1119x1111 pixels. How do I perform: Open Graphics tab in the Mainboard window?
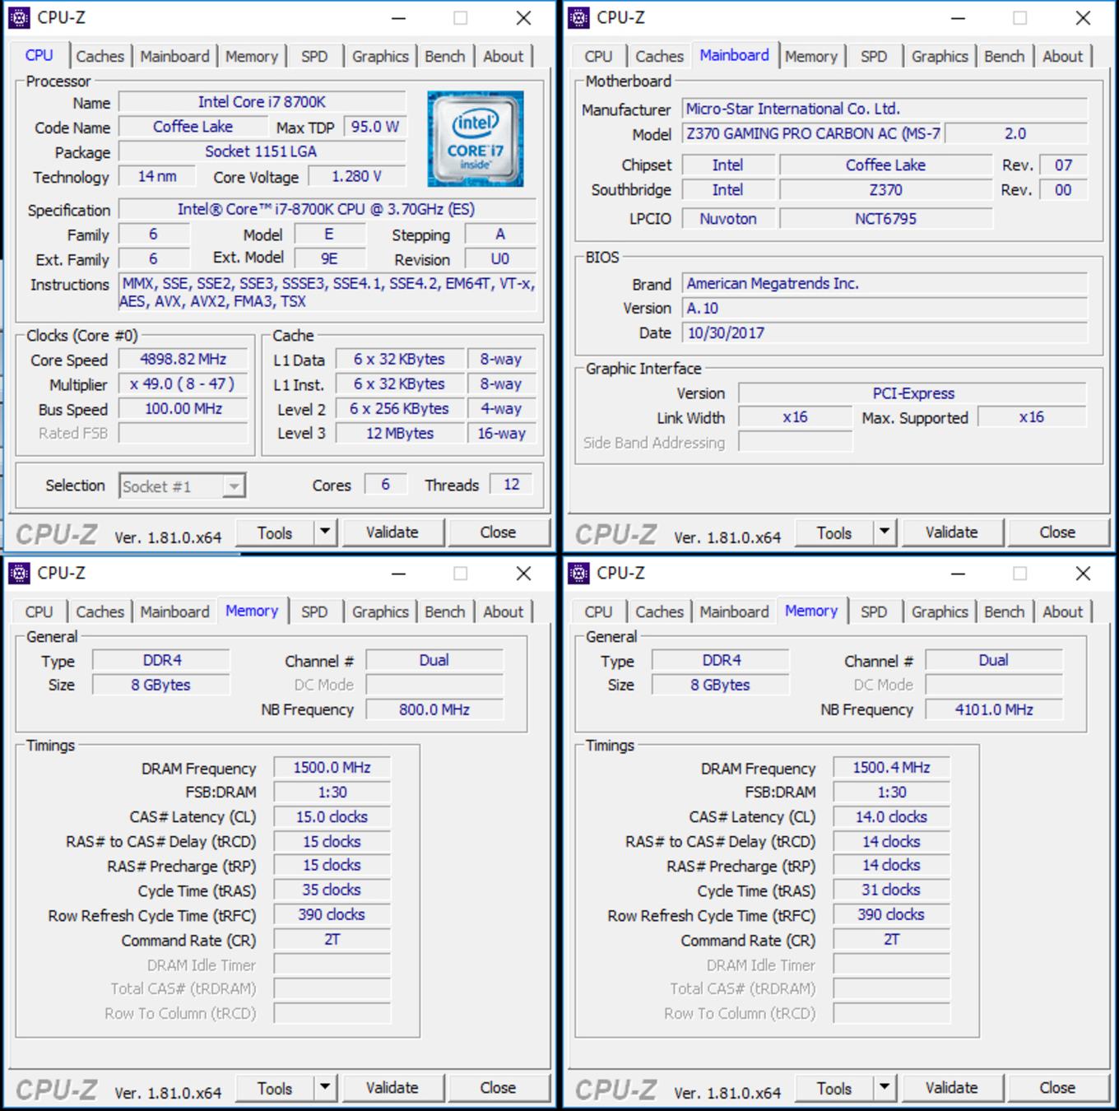point(940,56)
